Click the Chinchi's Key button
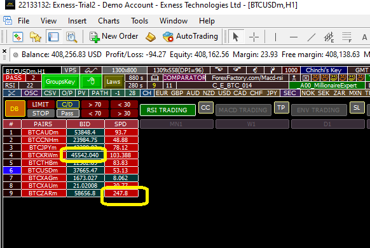 coord(324,70)
